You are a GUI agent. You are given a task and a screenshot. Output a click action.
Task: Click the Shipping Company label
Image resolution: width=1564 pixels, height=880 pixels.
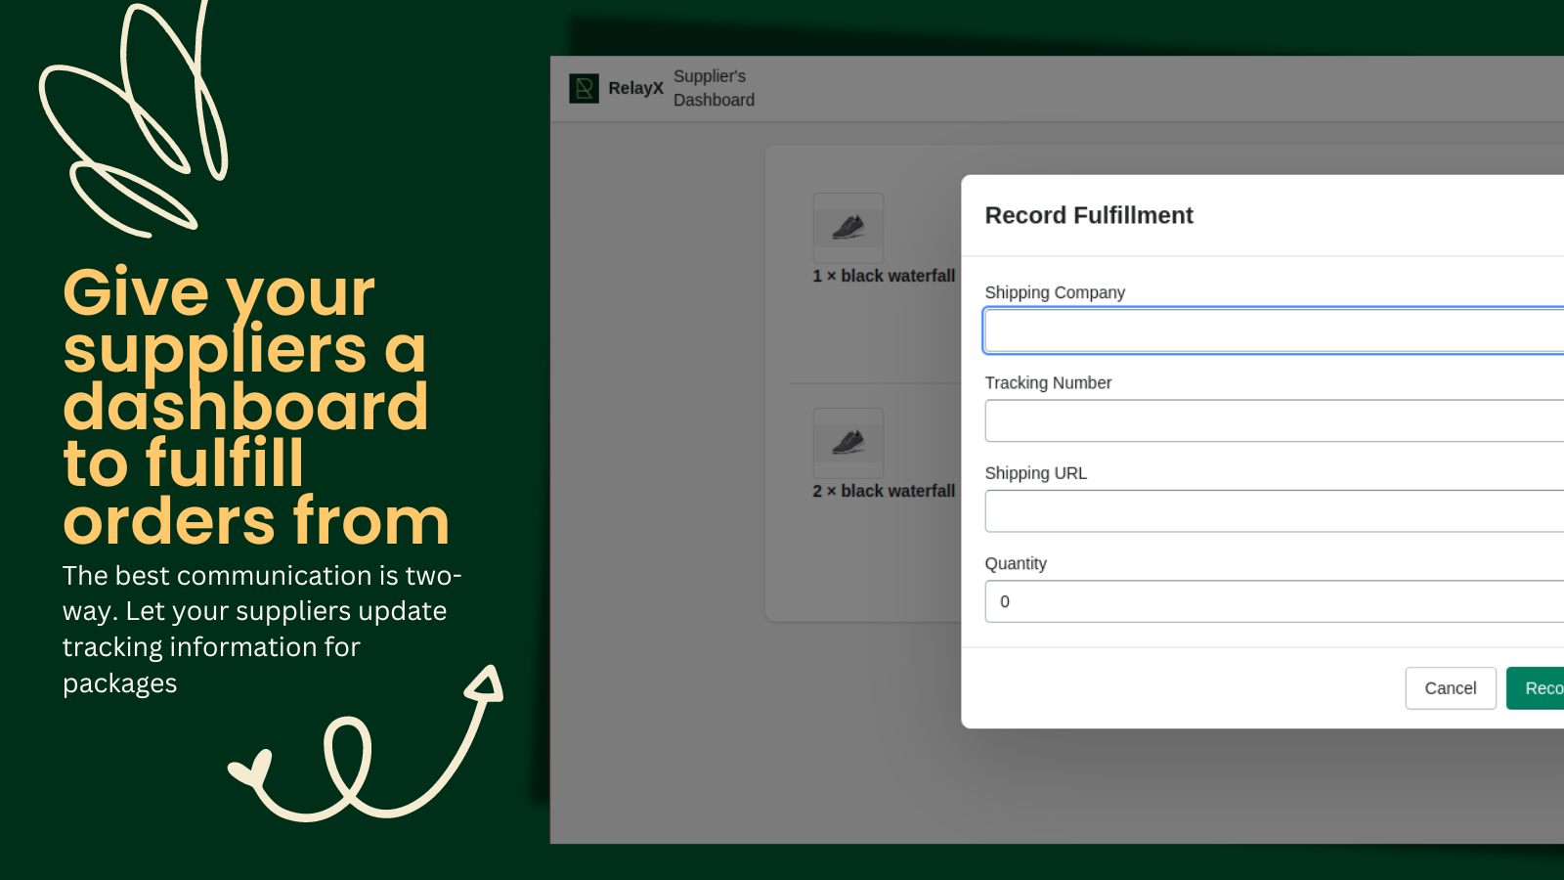click(1055, 292)
